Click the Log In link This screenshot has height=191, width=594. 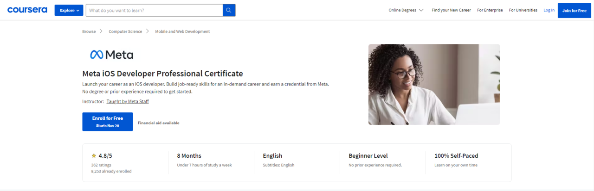[x=549, y=10]
